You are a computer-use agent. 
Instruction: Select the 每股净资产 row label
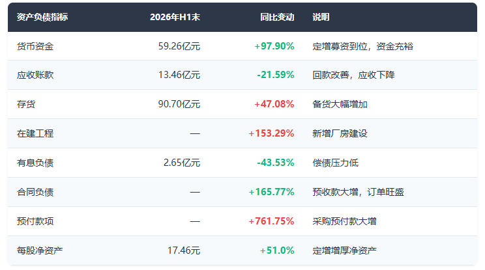40,250
